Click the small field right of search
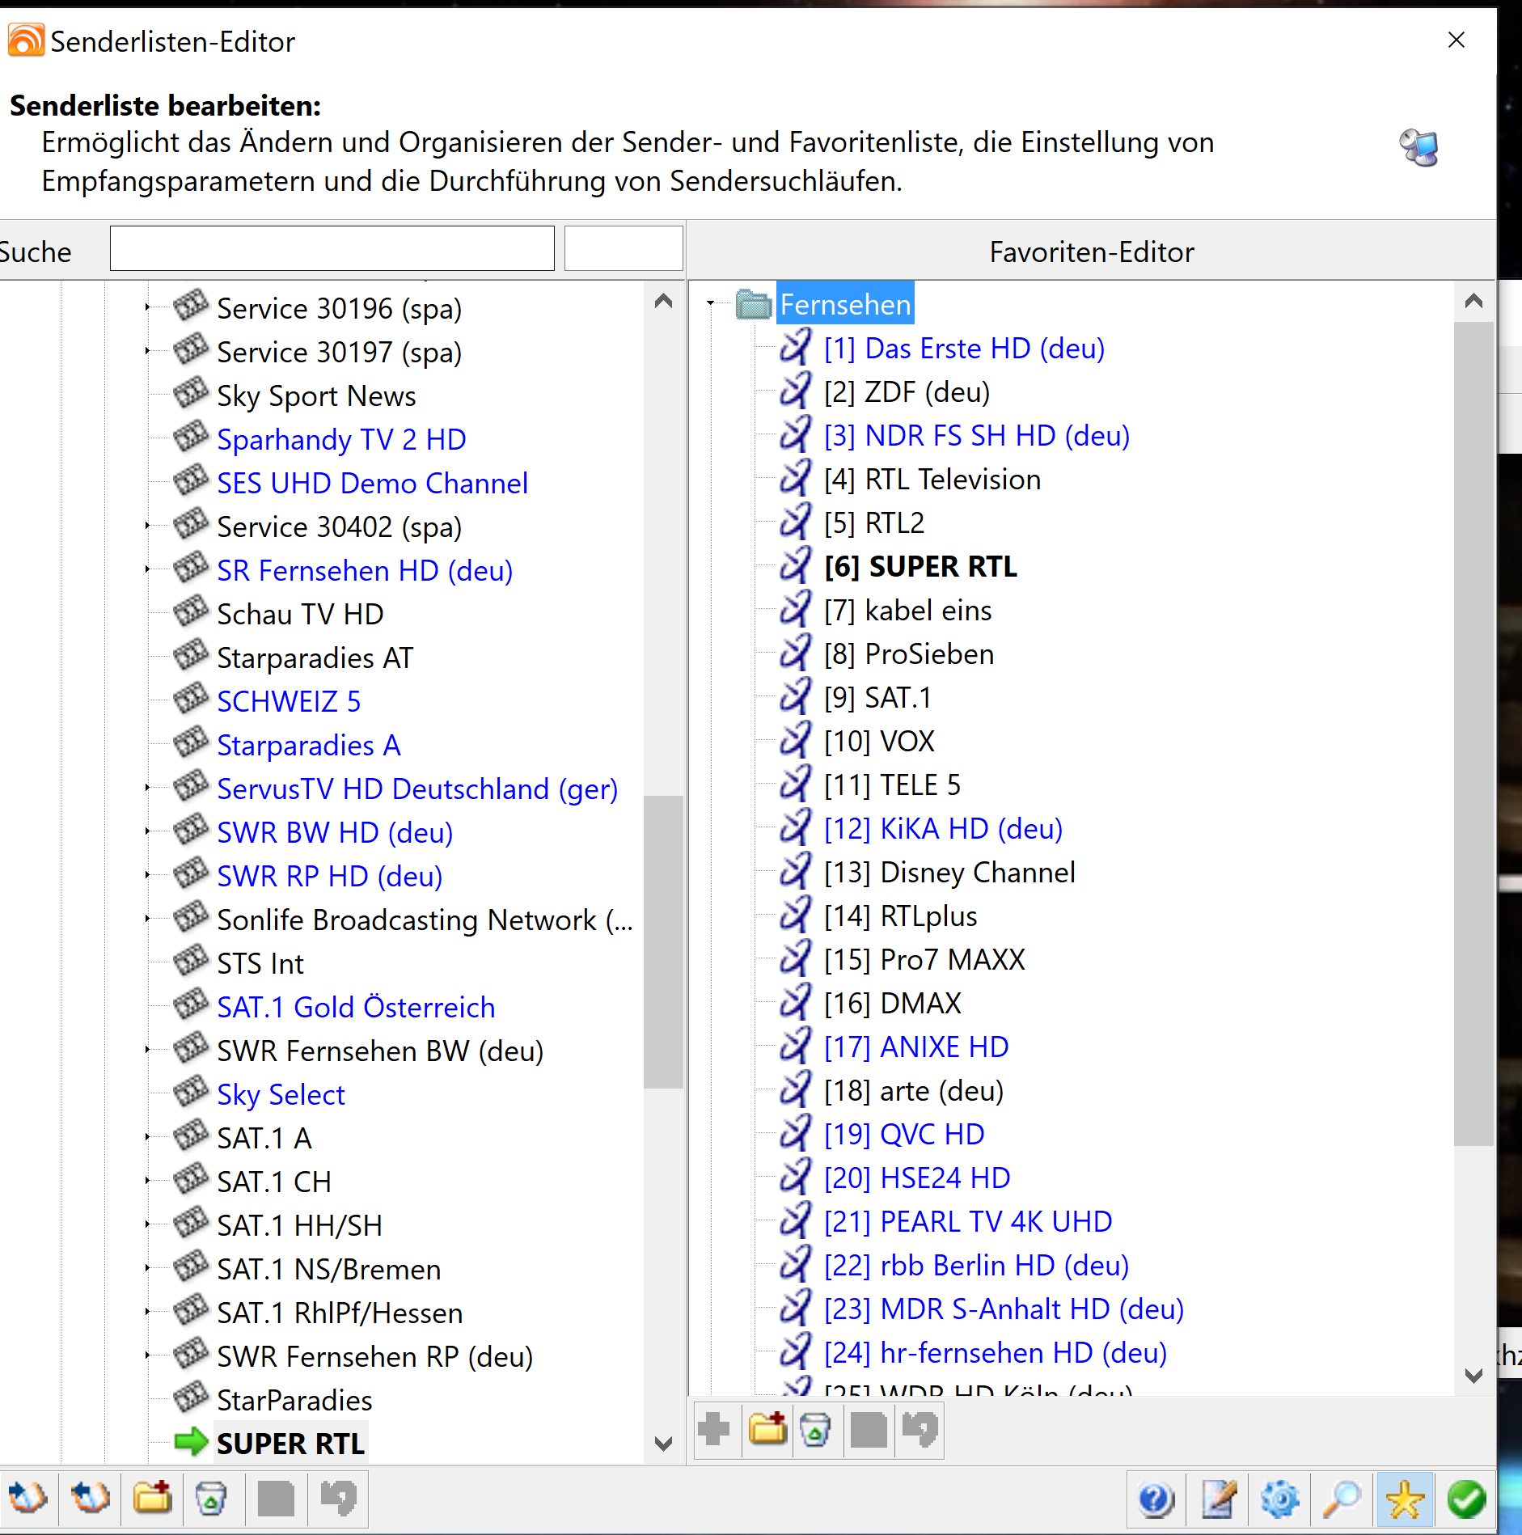This screenshot has height=1535, width=1522. point(624,248)
